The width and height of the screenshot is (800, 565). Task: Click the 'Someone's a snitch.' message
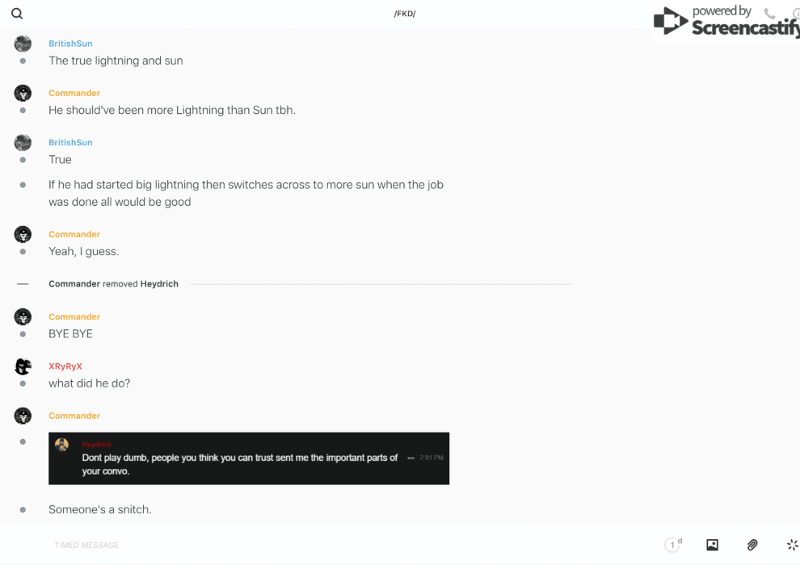coord(100,509)
